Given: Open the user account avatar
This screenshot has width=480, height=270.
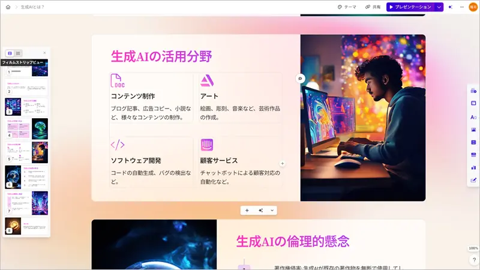Looking at the screenshot, I should (x=473, y=7).
